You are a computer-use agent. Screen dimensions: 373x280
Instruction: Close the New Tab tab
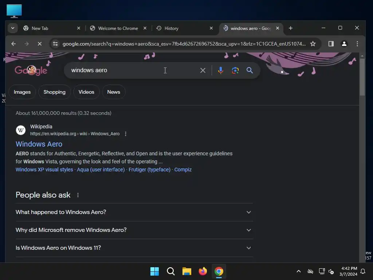(79, 28)
